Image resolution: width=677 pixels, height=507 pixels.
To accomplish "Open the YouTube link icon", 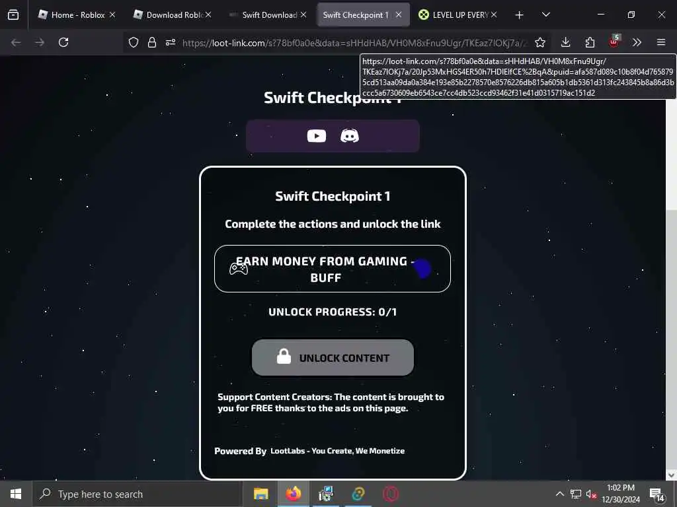I will point(317,136).
